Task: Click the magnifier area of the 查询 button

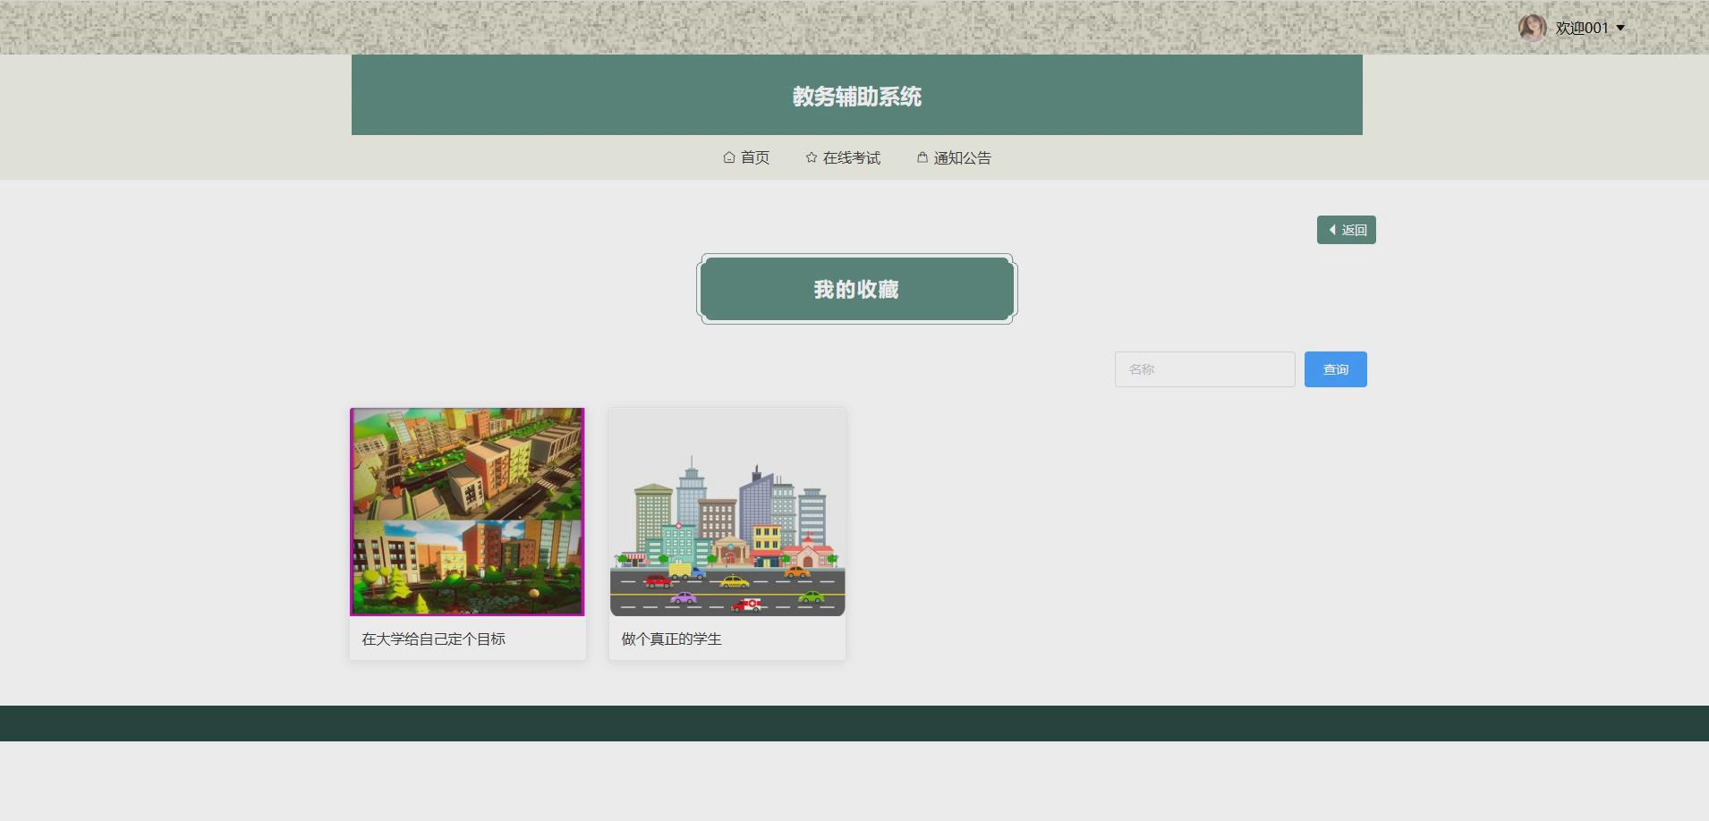Action: point(1336,368)
